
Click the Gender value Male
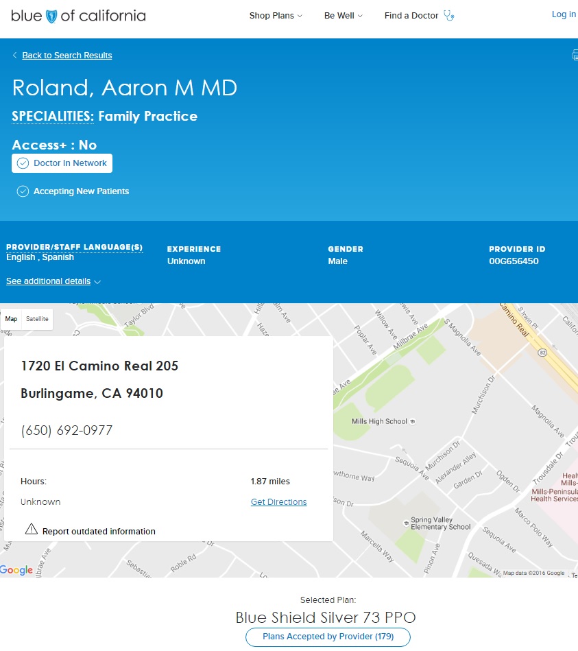(x=338, y=261)
